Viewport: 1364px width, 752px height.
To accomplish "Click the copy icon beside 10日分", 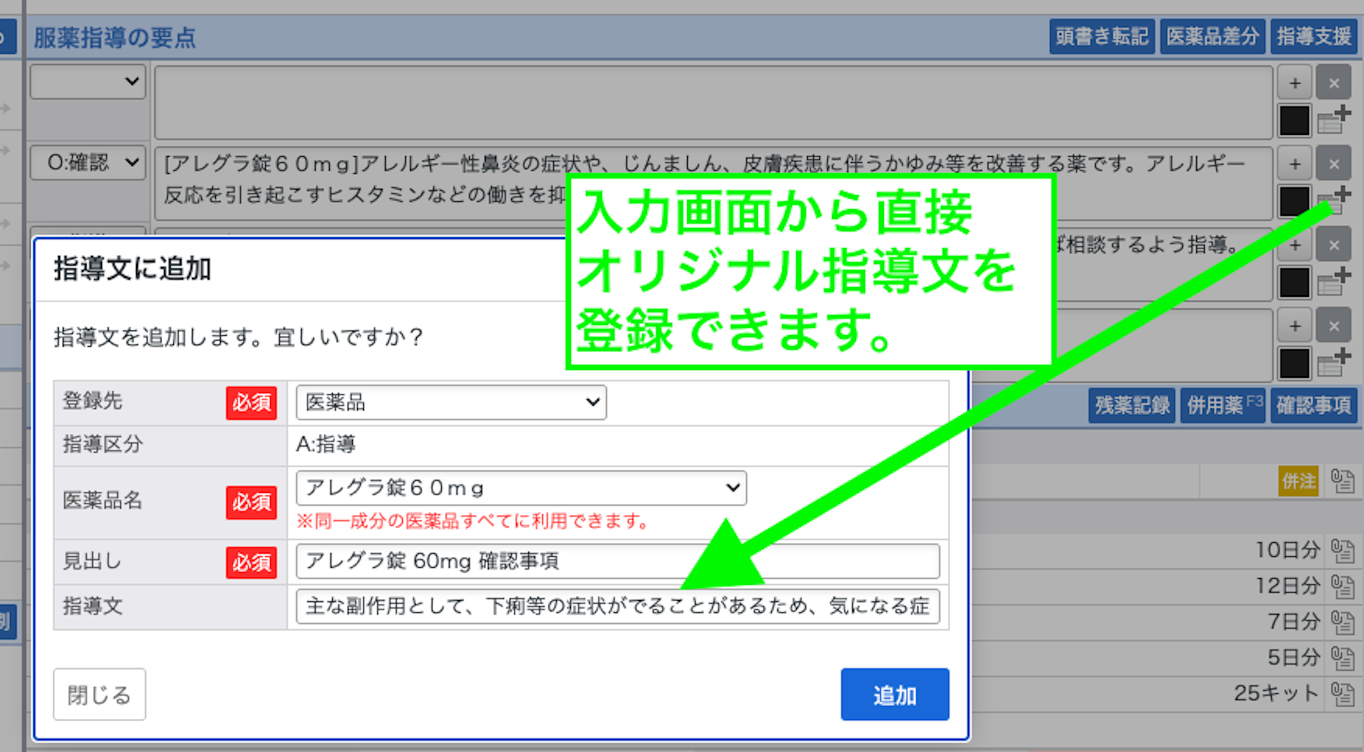I will [1342, 551].
